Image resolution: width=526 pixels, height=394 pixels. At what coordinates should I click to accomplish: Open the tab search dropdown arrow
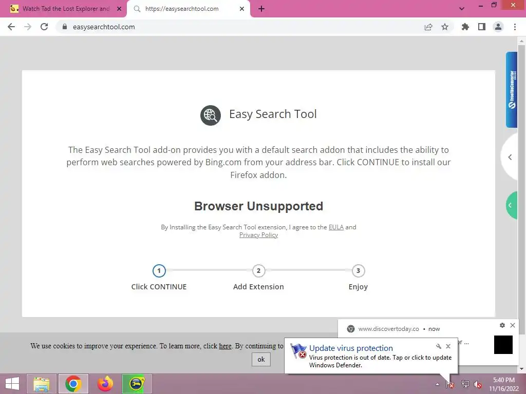pos(462,9)
